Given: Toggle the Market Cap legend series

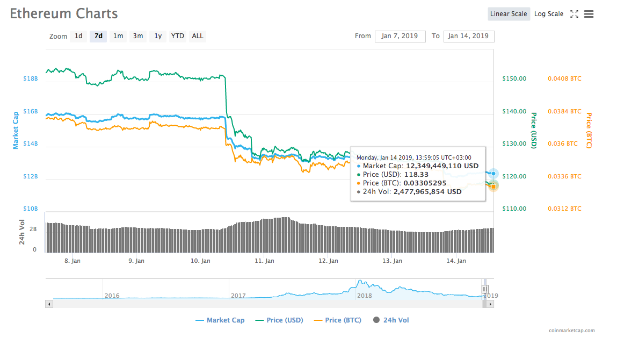Looking at the screenshot, I should (x=220, y=320).
